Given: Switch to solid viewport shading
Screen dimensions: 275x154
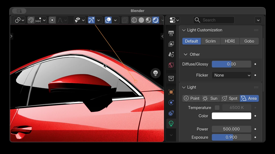Looking at the screenshot, I should click(141, 20).
